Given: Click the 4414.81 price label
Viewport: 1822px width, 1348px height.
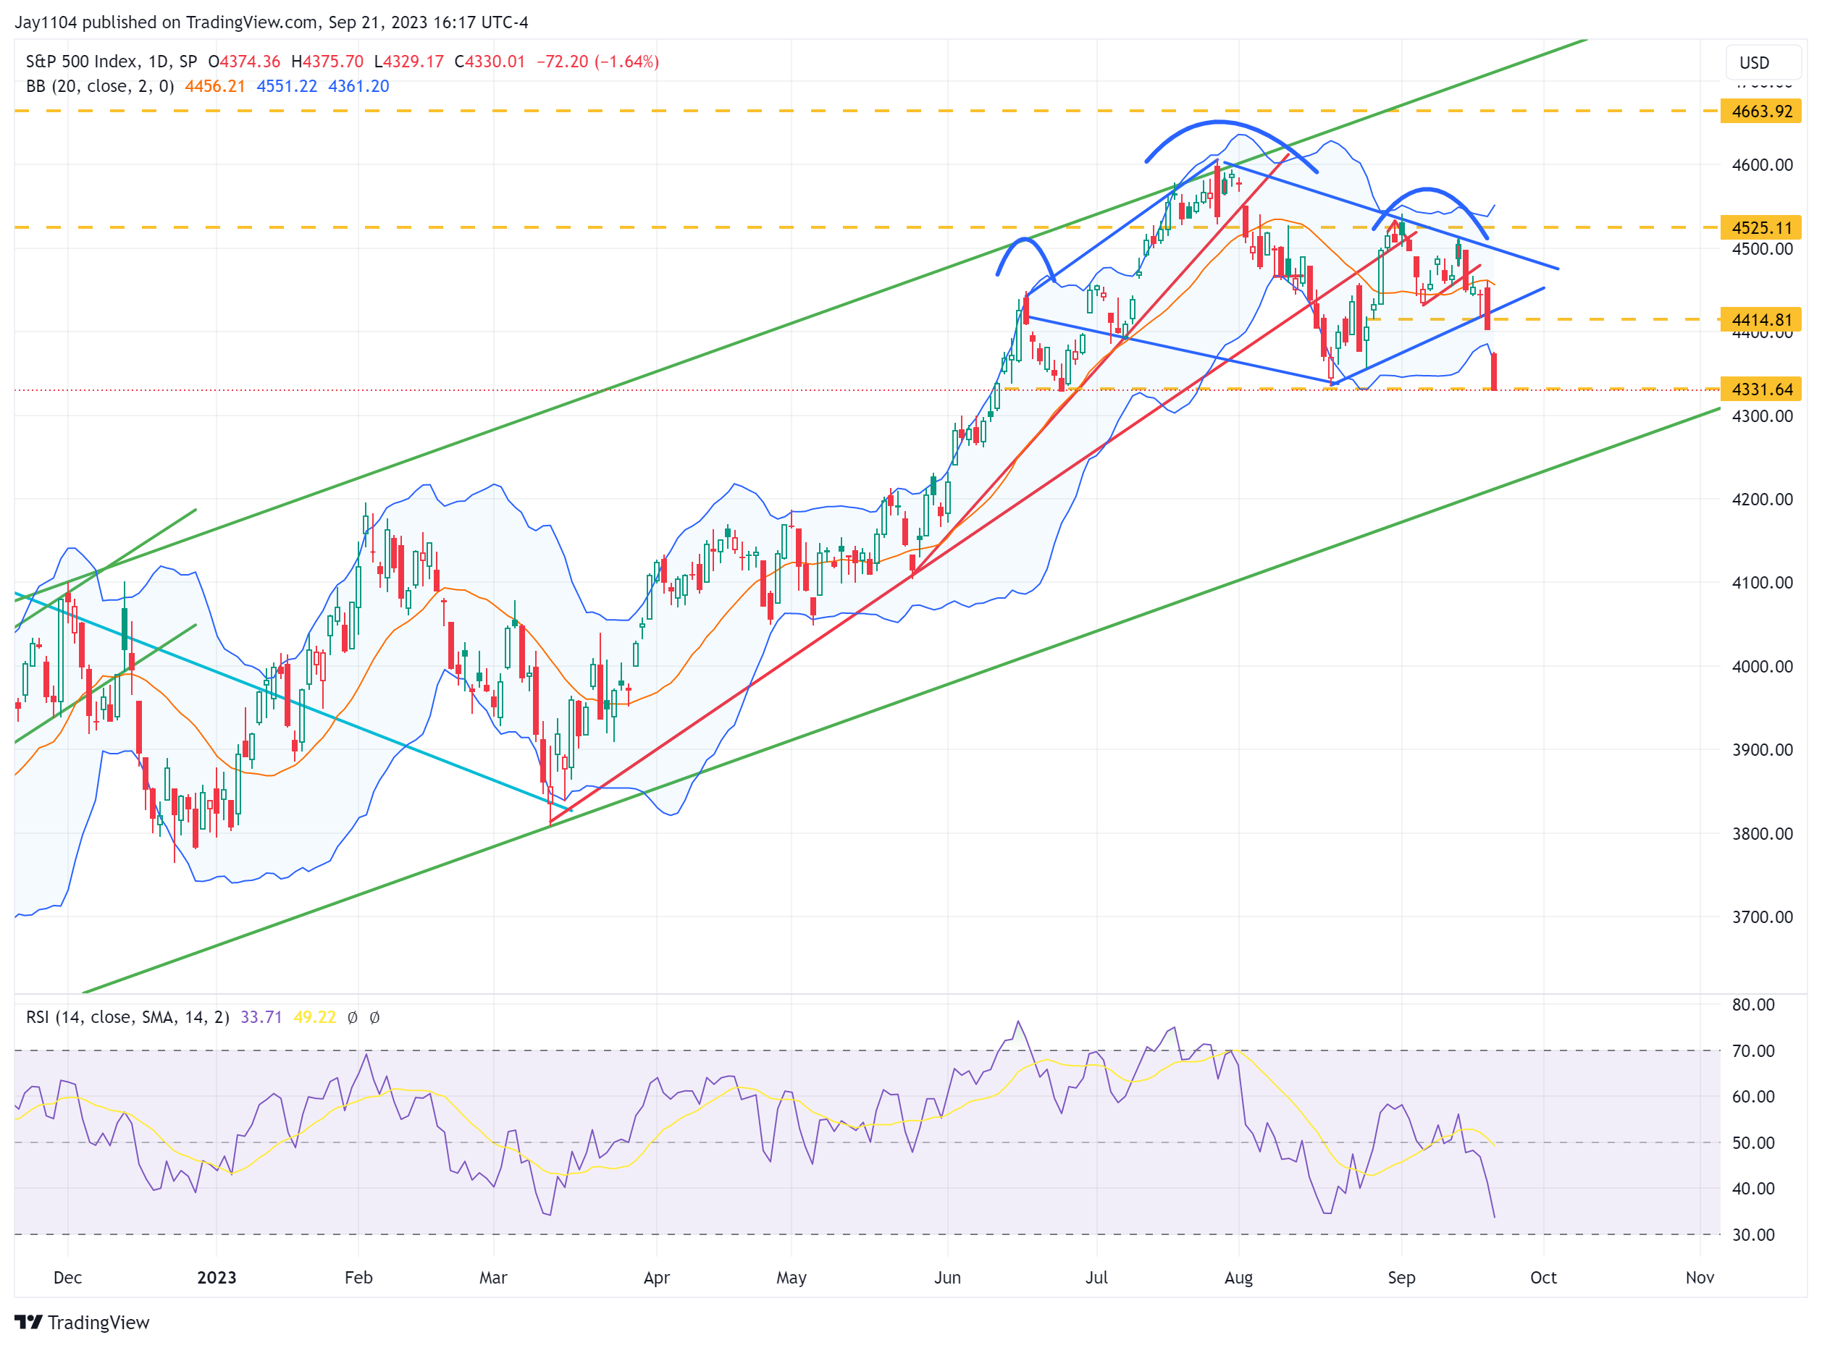Looking at the screenshot, I should point(1760,320).
